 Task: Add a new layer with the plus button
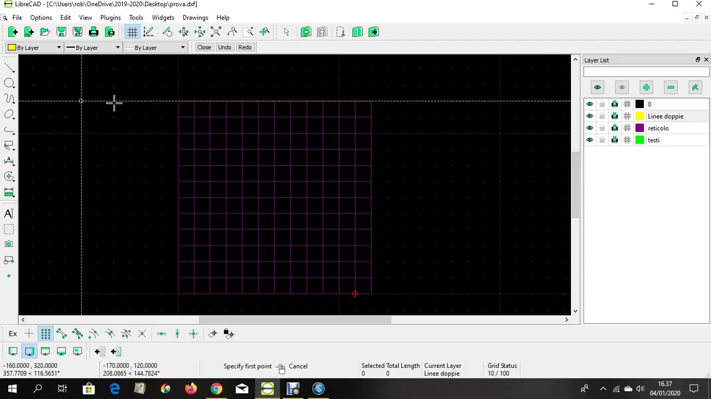646,88
